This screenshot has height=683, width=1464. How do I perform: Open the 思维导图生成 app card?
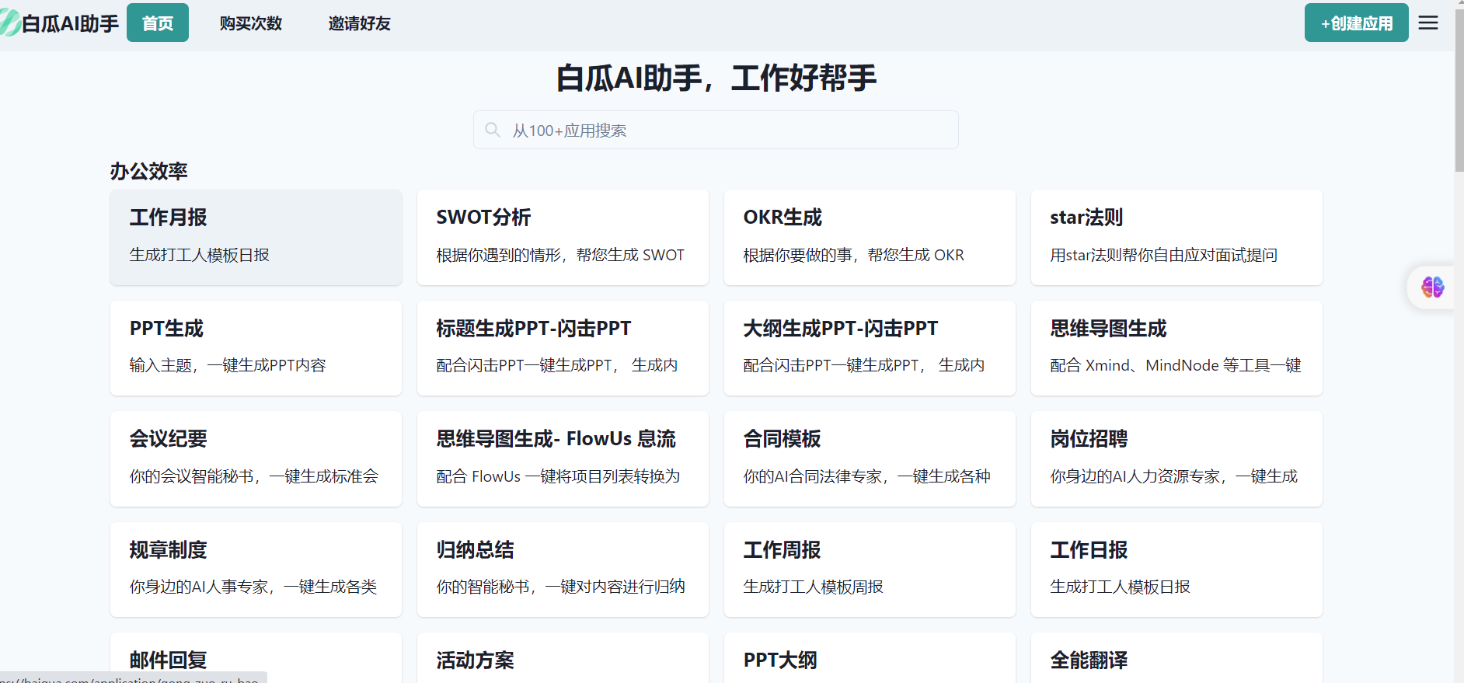click(1176, 347)
